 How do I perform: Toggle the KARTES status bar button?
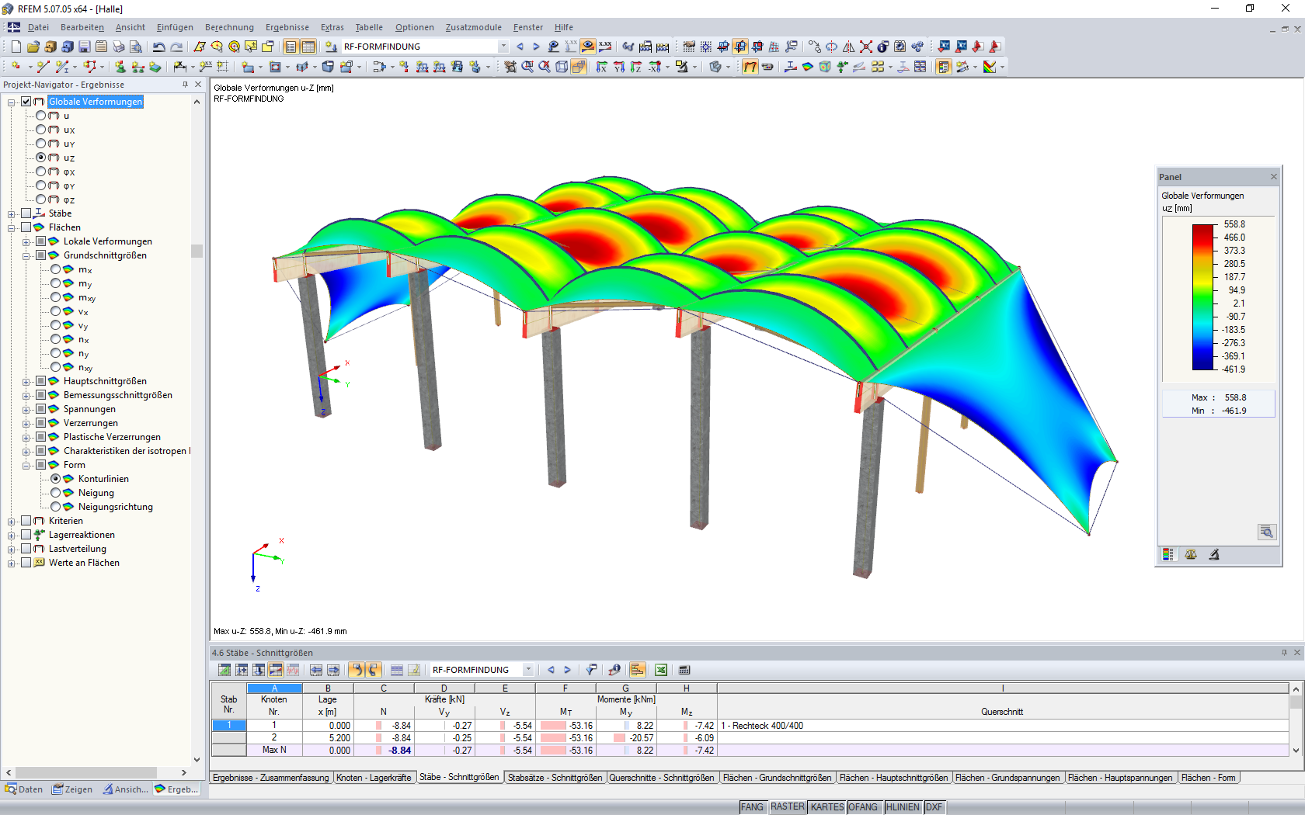(827, 807)
